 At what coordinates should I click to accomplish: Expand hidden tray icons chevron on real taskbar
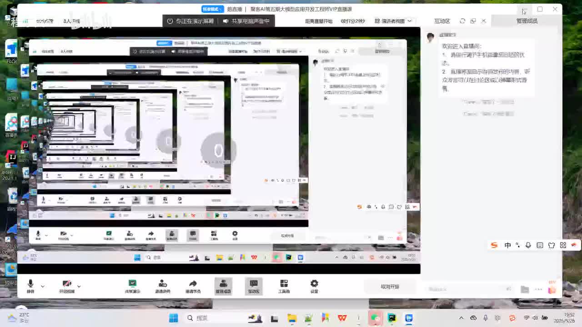pyautogui.click(x=461, y=318)
